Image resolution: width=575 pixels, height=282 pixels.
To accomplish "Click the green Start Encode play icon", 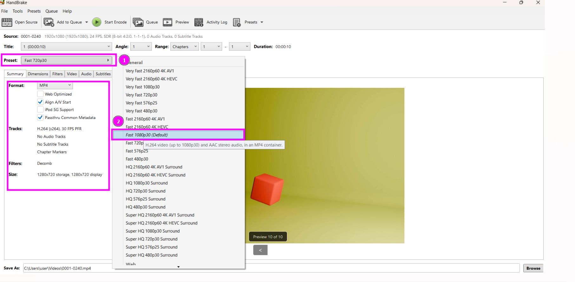I will pos(96,22).
